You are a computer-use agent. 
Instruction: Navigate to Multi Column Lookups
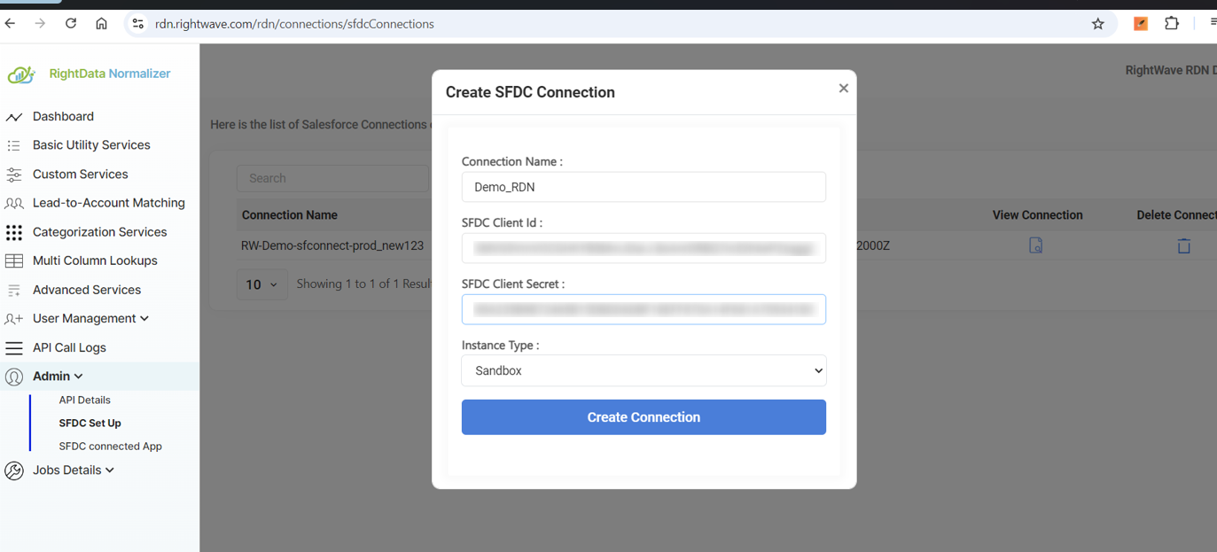[95, 260]
